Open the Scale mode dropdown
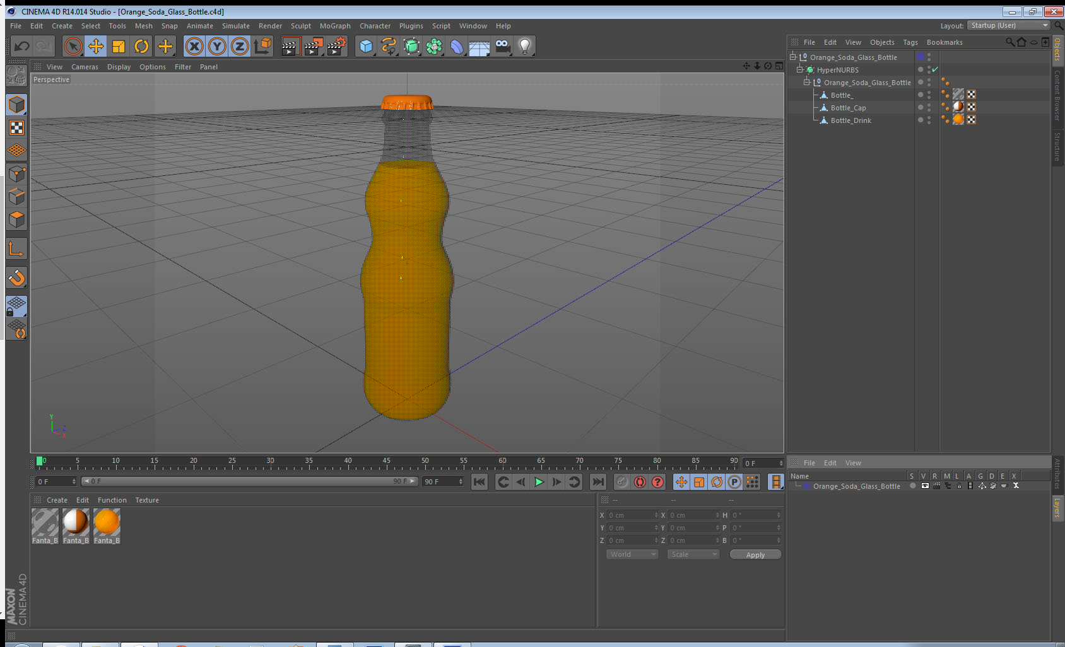The height and width of the screenshot is (647, 1065). pos(693,554)
